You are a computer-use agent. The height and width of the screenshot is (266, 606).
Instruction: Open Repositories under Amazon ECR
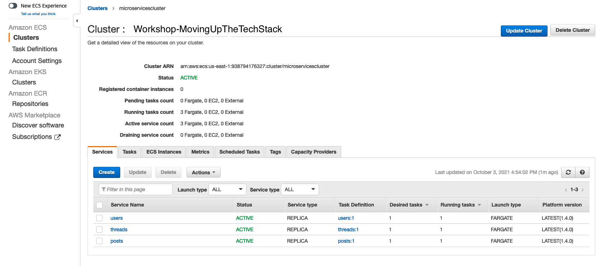click(30, 104)
